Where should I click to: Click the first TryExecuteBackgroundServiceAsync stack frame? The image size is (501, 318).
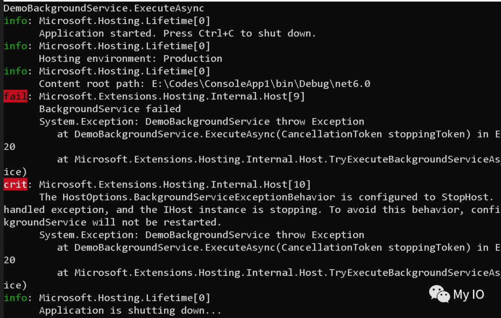(279, 159)
